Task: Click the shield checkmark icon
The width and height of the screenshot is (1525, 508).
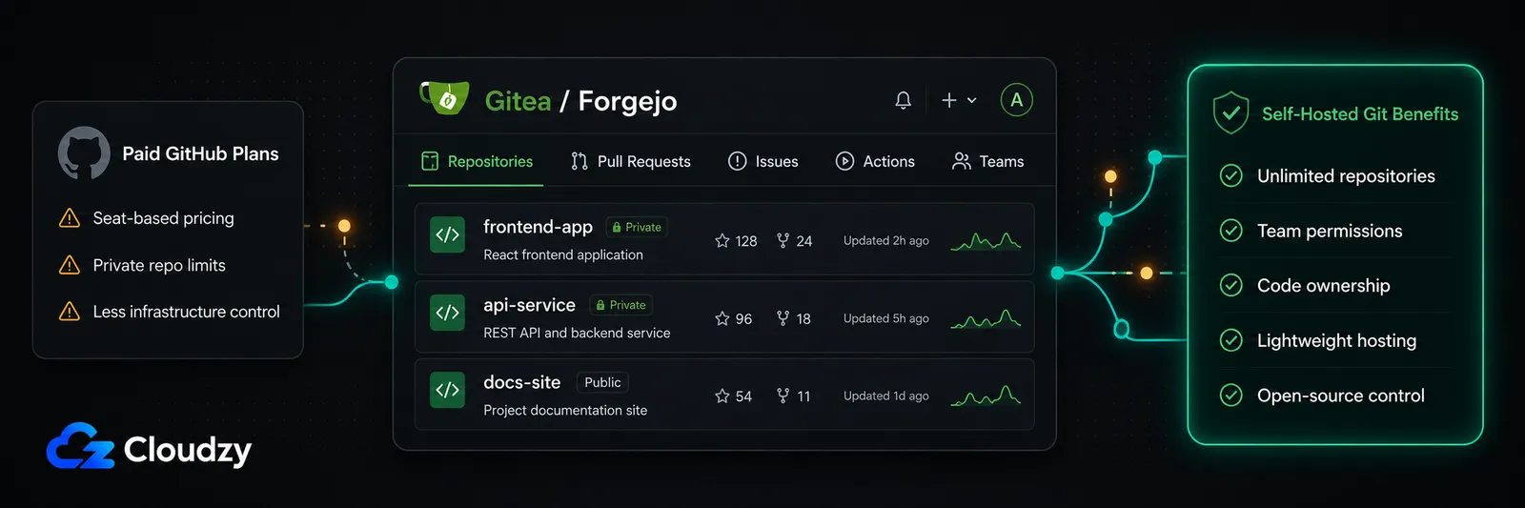Action: (x=1230, y=112)
